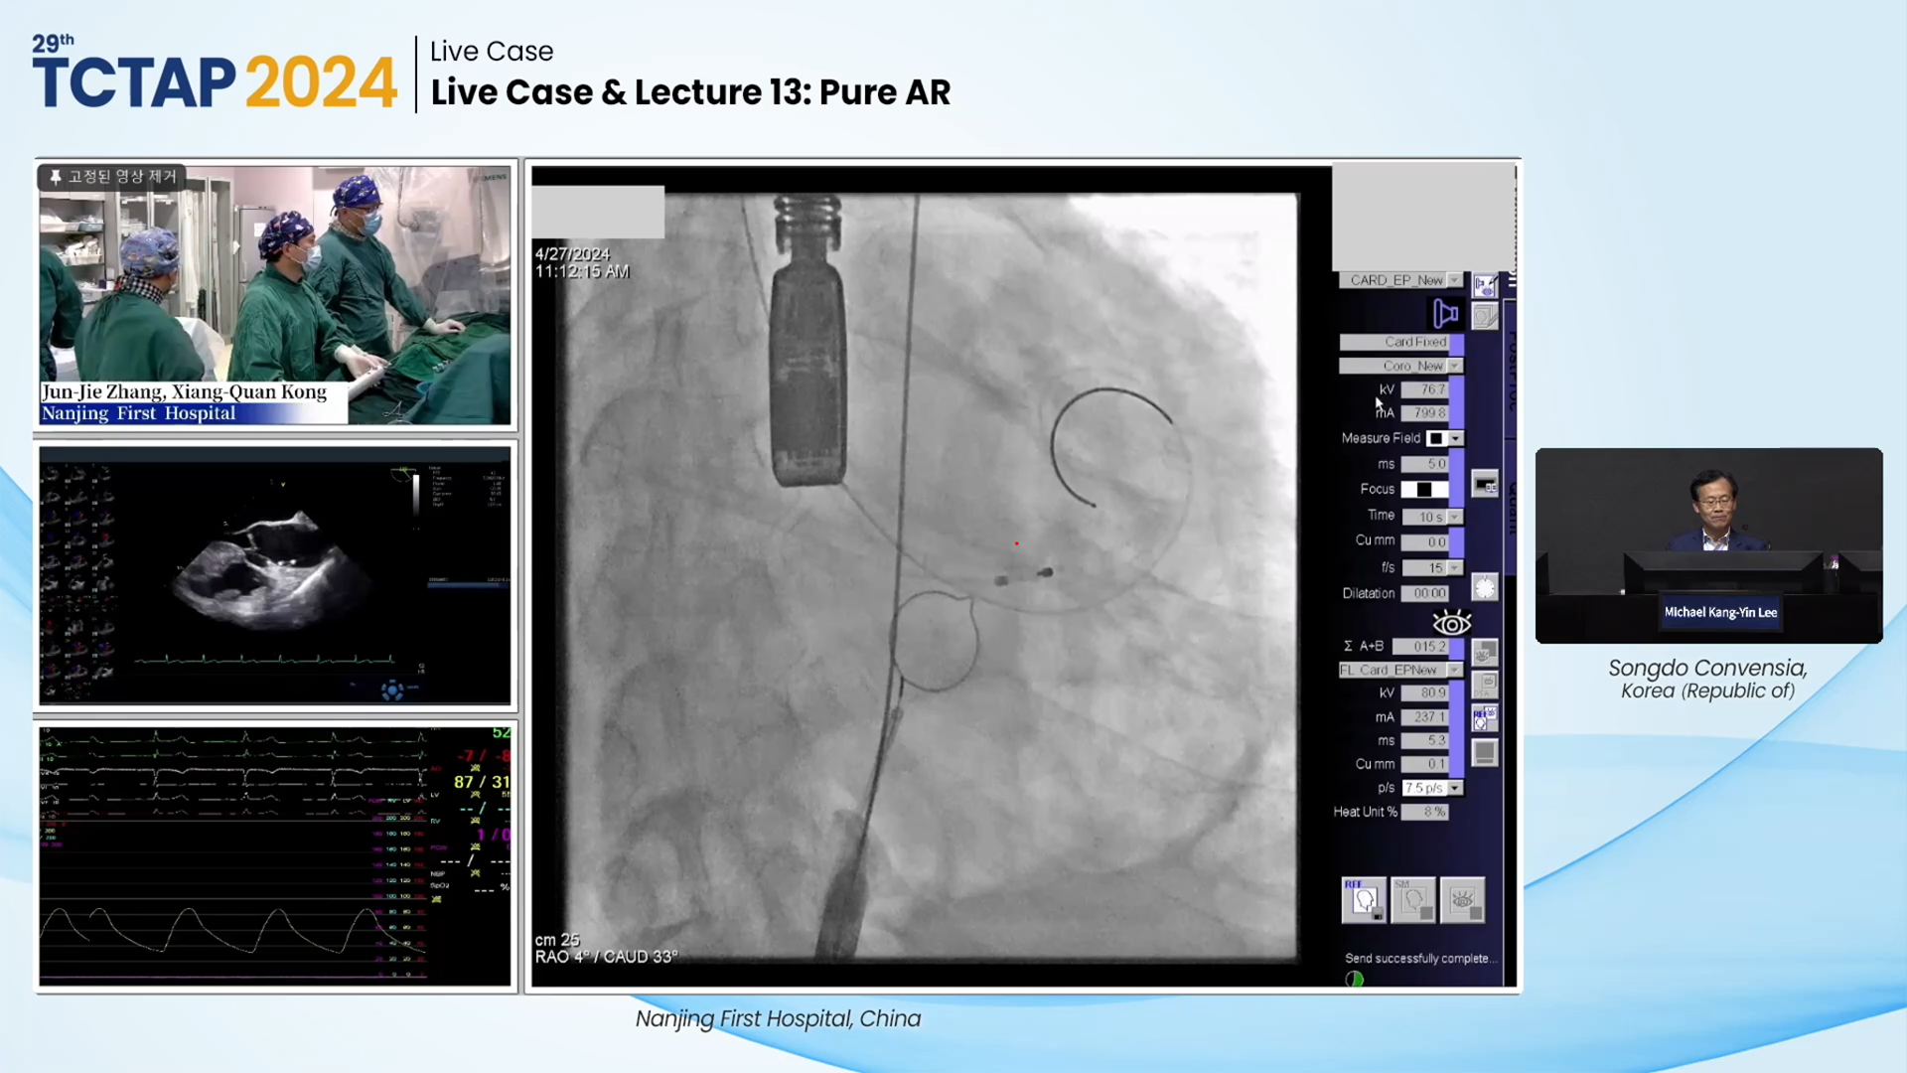This screenshot has width=1907, height=1073.
Task: Click the pressure reading 87 / 31
Action: (482, 782)
